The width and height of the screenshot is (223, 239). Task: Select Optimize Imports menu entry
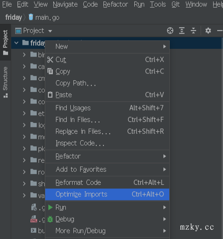coord(107,194)
